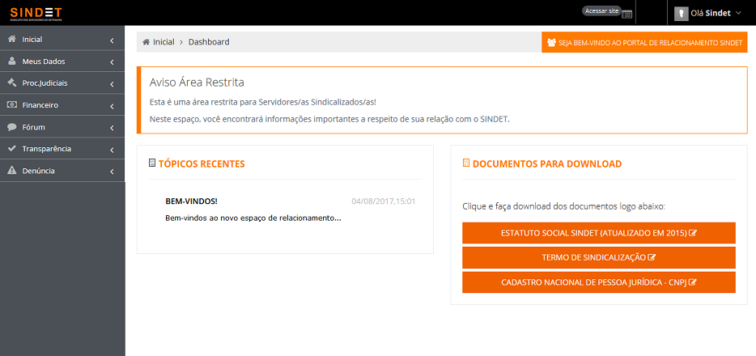Screen dimensions: 756x356
Task: Click the edit icon on the CNPJ button
Action: pos(693,282)
